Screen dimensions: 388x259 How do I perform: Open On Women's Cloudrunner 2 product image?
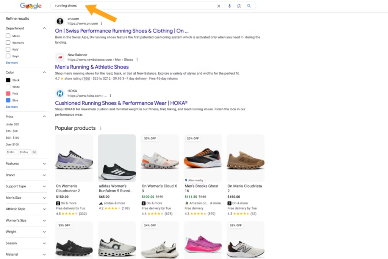click(74, 158)
